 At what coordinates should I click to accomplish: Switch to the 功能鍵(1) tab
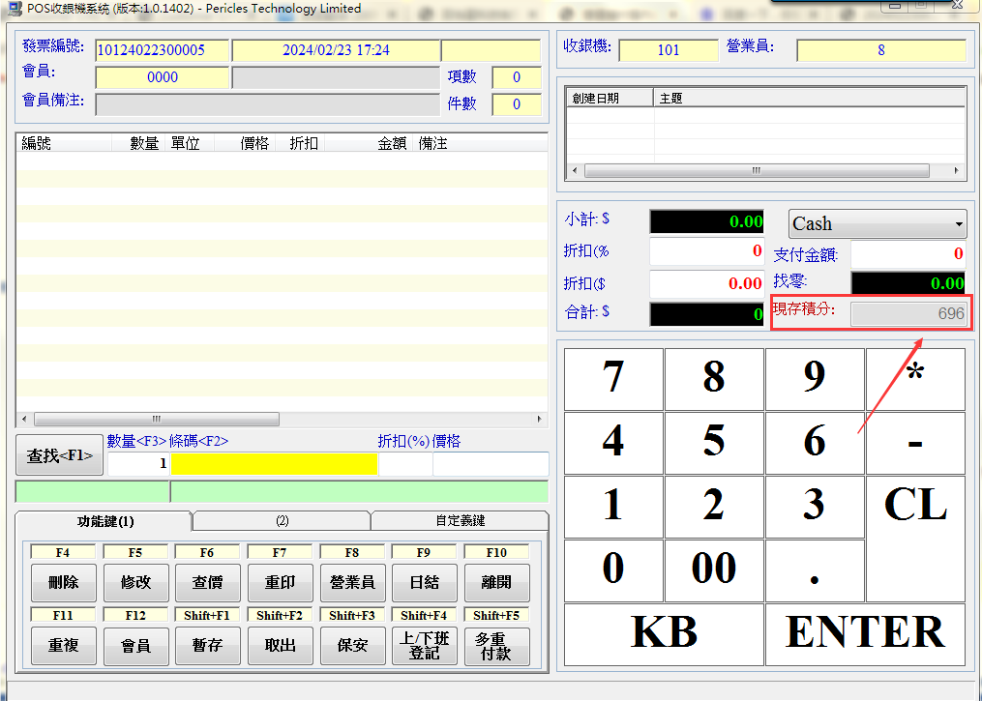[x=104, y=521]
